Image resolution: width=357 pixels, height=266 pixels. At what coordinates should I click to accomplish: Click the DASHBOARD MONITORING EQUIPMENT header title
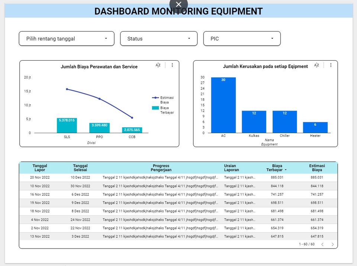click(x=178, y=11)
